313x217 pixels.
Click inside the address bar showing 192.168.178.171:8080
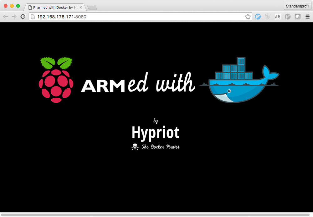(x=94, y=17)
